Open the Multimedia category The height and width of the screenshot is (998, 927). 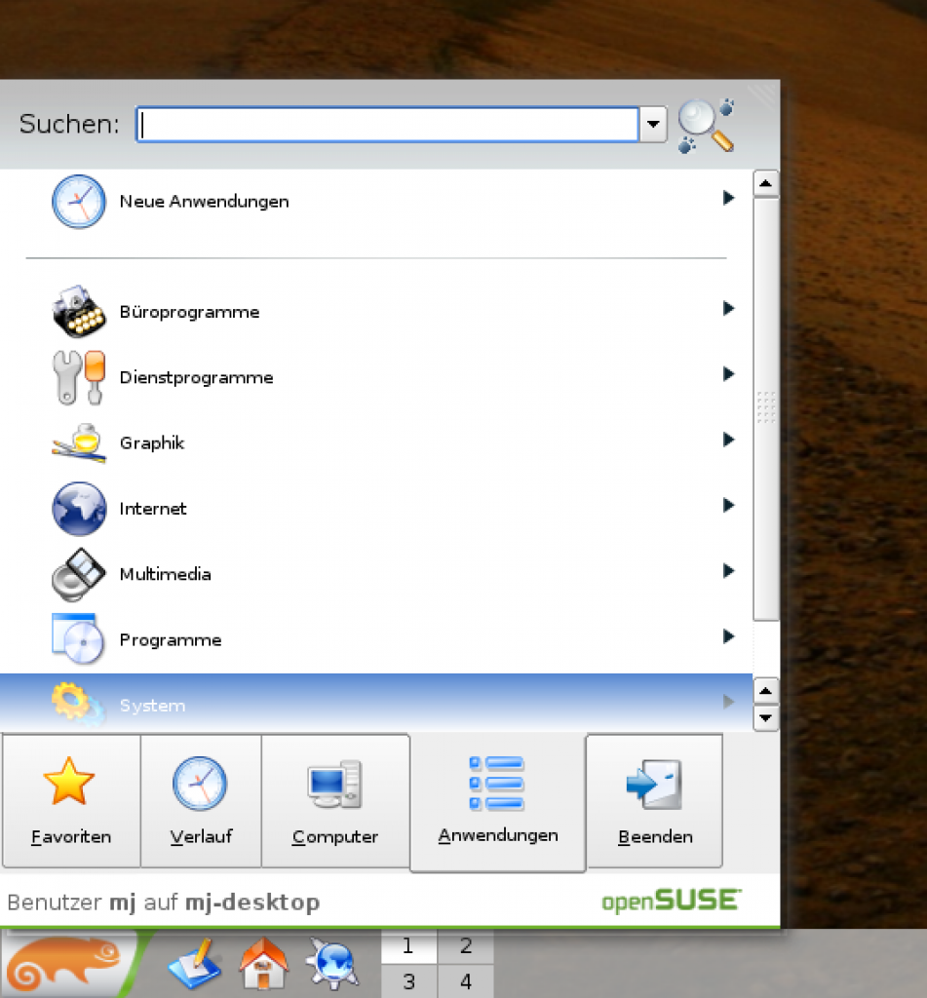[375, 574]
